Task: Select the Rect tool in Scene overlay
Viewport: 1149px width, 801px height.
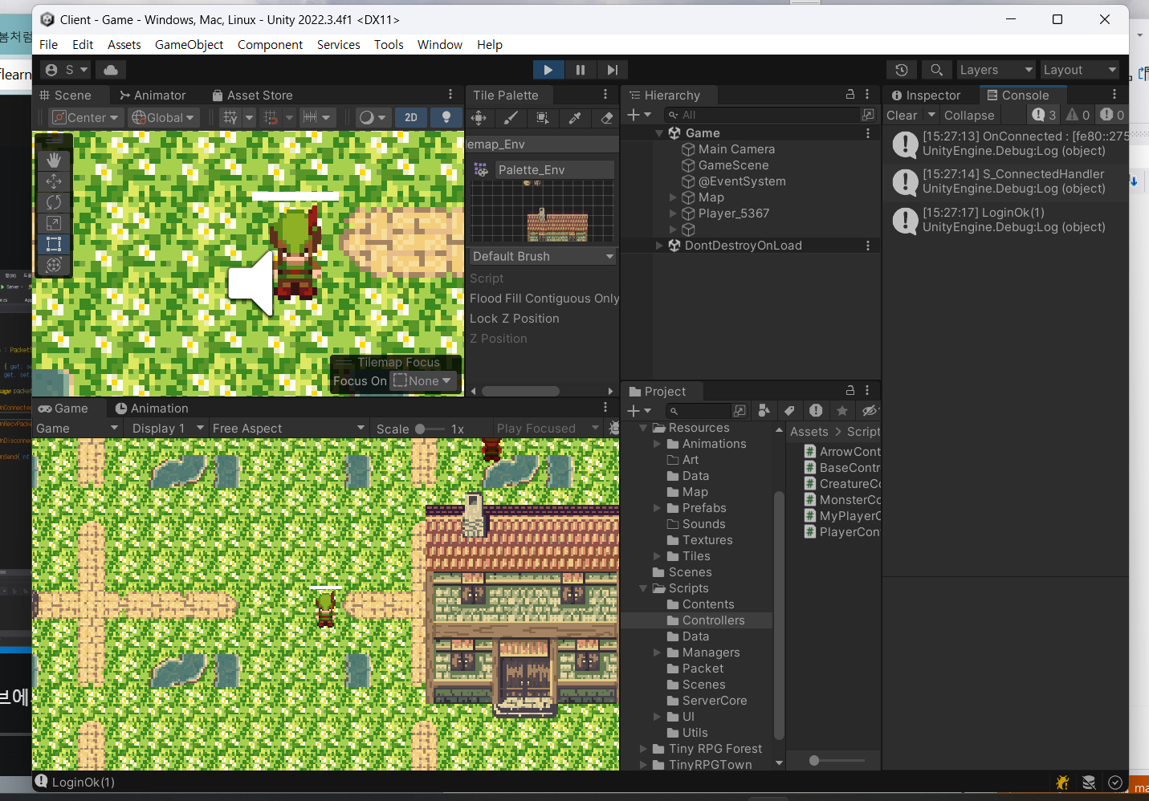Action: point(54,244)
